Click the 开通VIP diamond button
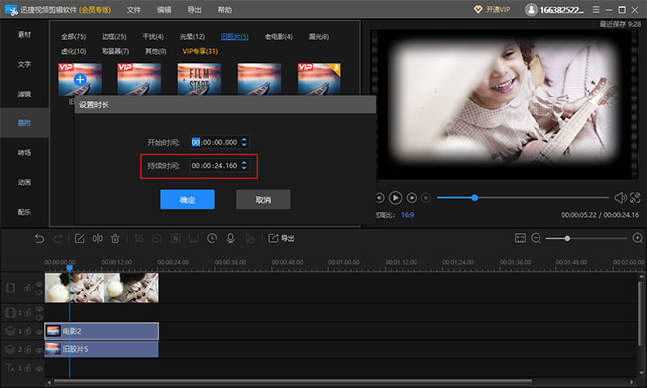 pos(492,10)
